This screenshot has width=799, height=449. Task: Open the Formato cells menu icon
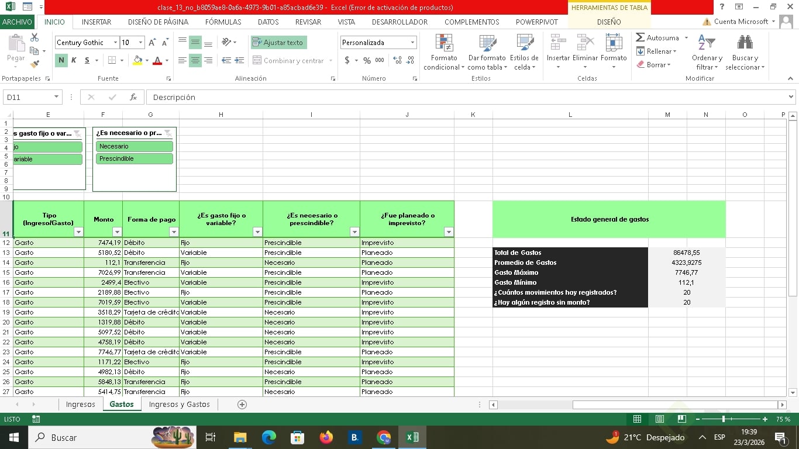614,43
